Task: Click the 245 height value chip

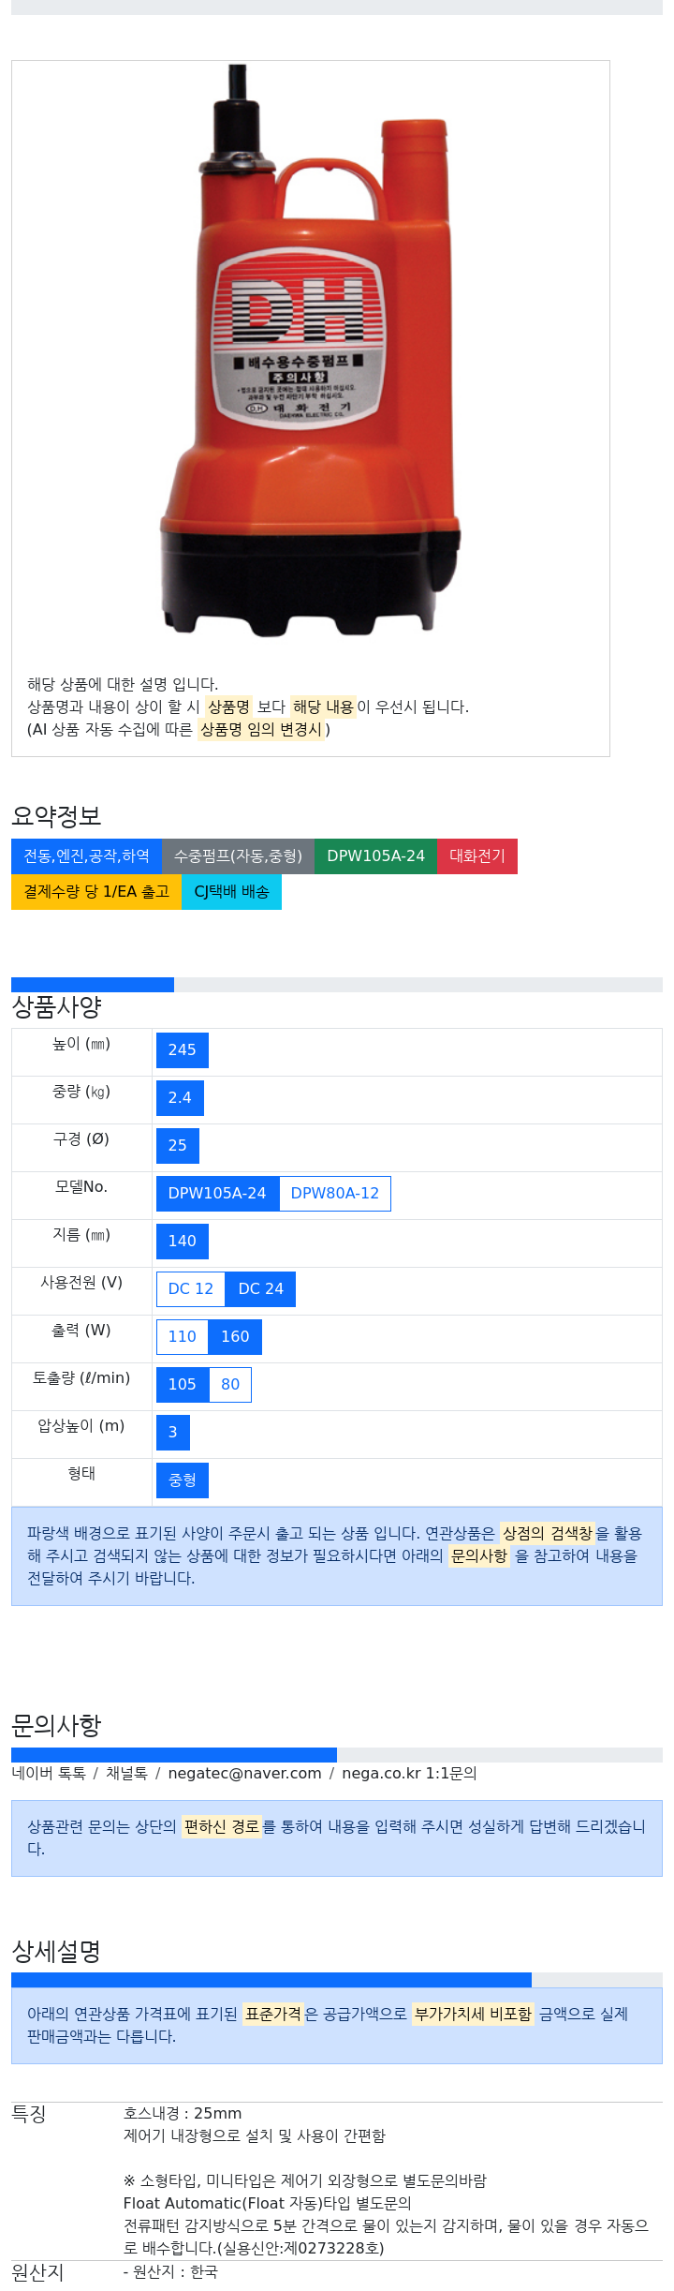Action: click(x=183, y=1050)
